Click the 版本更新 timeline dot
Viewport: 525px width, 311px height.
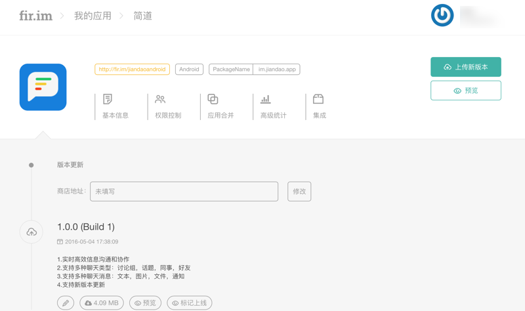pos(31,165)
